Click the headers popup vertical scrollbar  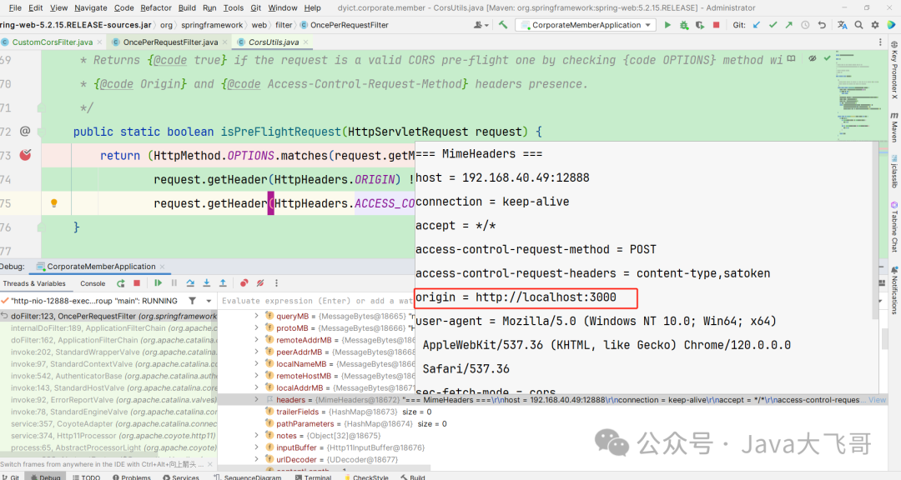point(875,230)
